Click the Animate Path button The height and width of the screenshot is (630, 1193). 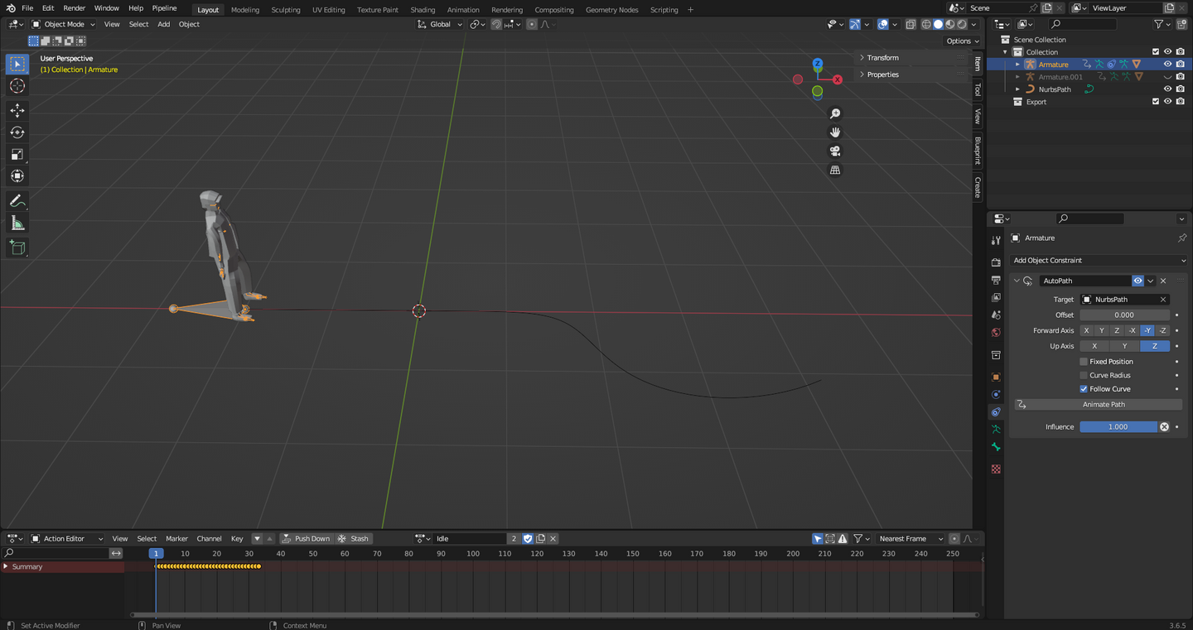[x=1104, y=405]
